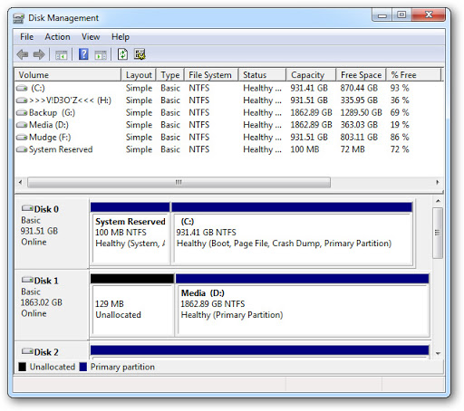Click the volume list scroll left arrow
The height and width of the screenshot is (411, 464).
point(20,182)
